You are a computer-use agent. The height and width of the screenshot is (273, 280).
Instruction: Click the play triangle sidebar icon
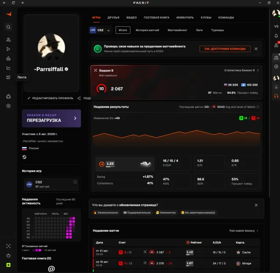tap(8, 49)
